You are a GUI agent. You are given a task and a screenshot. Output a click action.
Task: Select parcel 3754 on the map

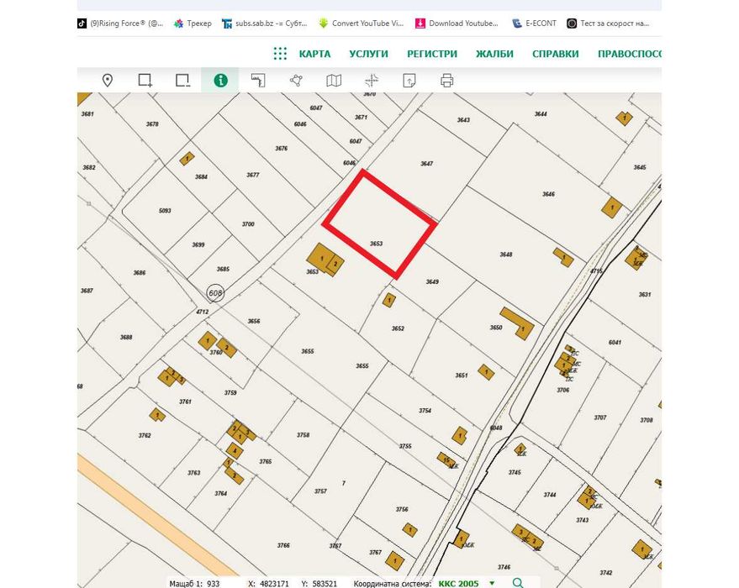point(425,411)
